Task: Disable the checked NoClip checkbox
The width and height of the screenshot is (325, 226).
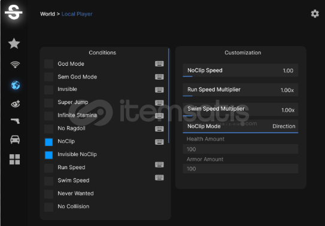Action: coord(48,142)
